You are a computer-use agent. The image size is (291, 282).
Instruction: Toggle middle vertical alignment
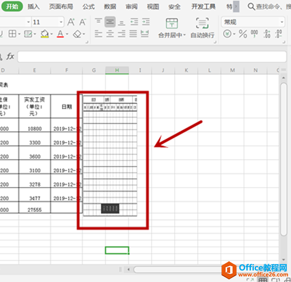point(110,22)
